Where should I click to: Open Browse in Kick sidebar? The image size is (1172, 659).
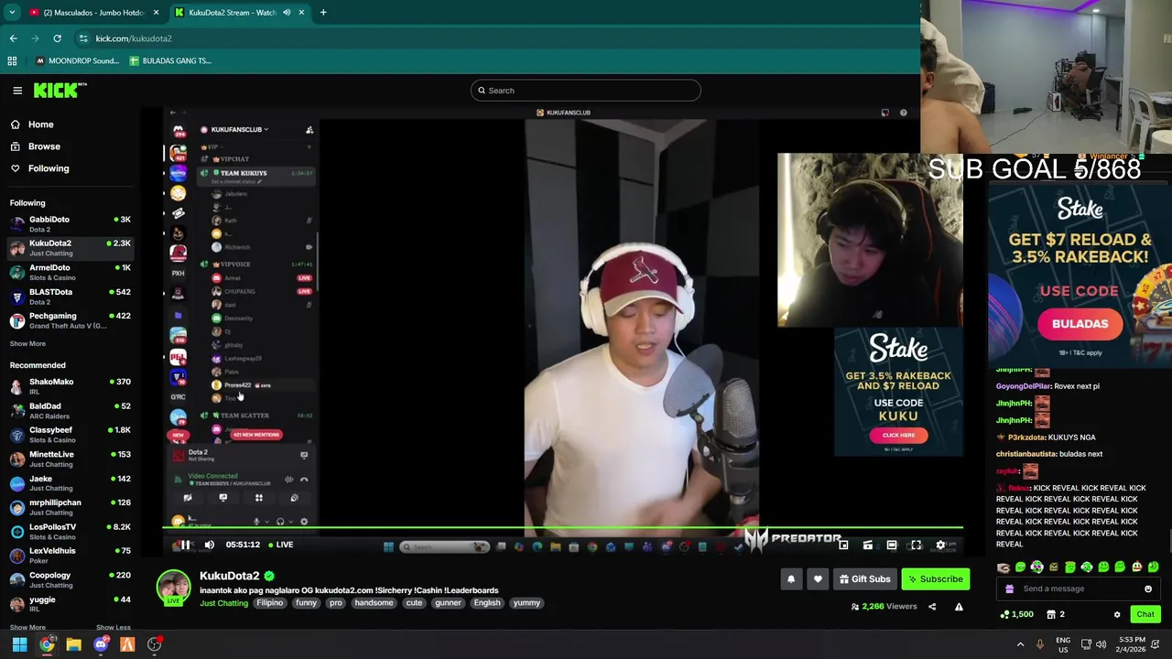pos(44,146)
